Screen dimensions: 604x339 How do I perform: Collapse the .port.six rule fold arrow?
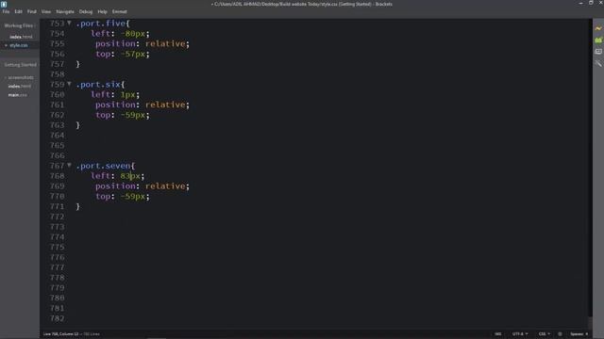point(69,84)
